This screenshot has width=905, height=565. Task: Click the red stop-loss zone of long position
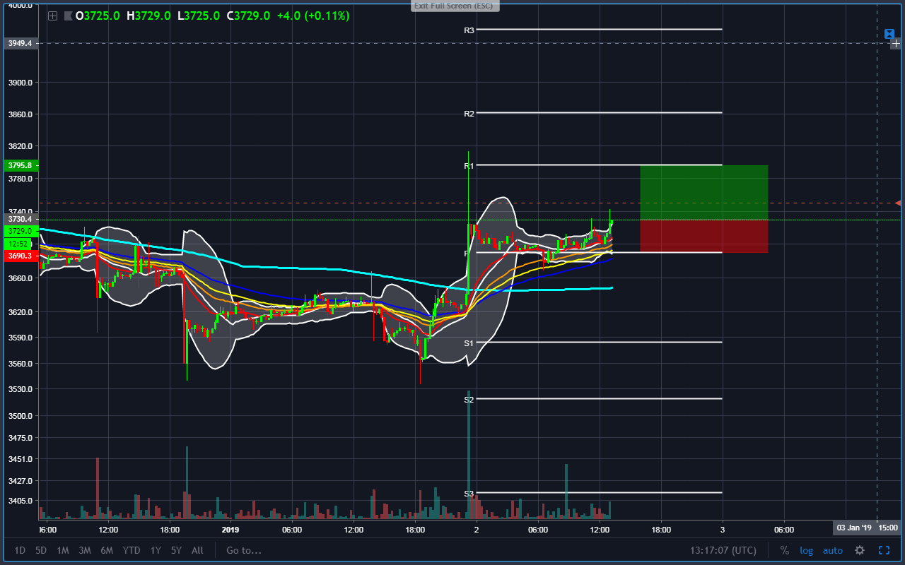tap(703, 236)
